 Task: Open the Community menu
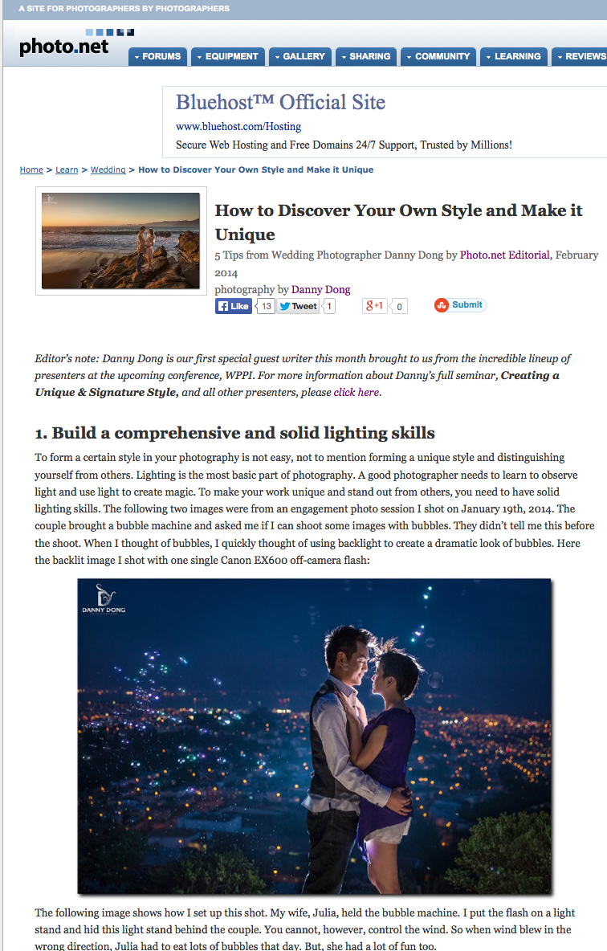438,56
